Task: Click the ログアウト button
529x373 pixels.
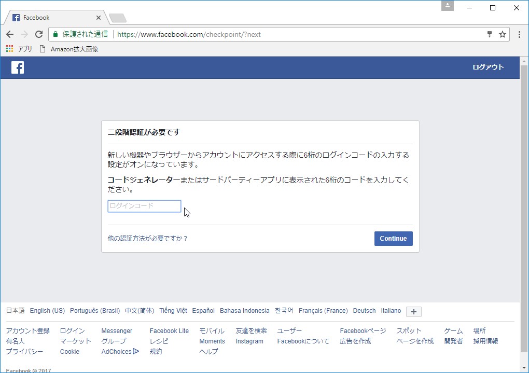Action: point(488,67)
